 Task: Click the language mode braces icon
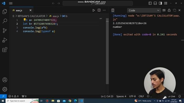148,96
